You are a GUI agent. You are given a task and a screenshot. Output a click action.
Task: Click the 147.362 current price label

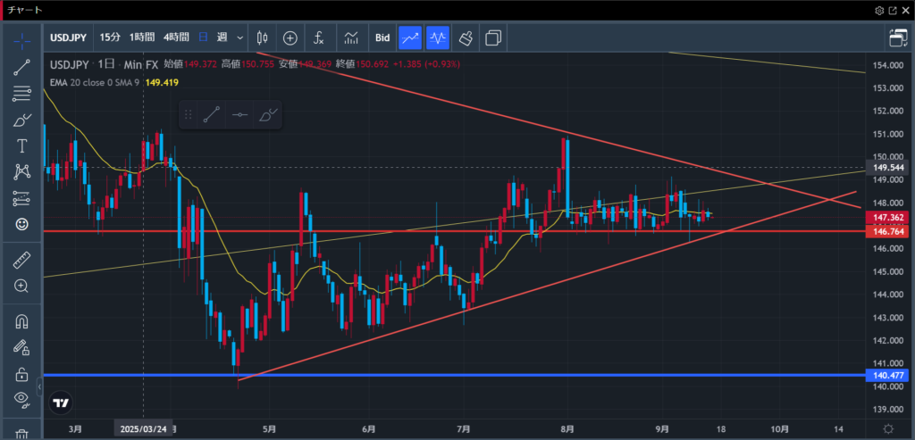point(888,217)
